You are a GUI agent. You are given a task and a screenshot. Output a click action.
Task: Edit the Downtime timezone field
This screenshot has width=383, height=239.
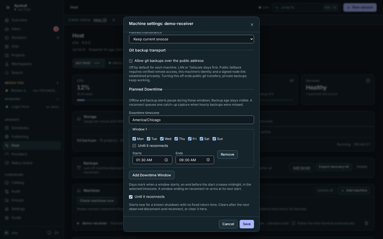tap(191, 120)
